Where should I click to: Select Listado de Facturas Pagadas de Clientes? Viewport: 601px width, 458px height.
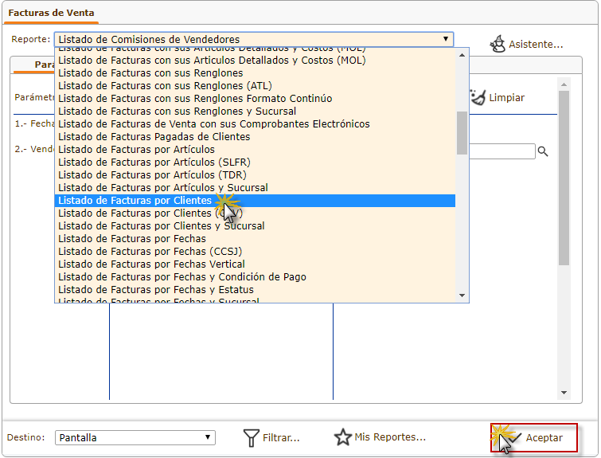[x=255, y=136]
